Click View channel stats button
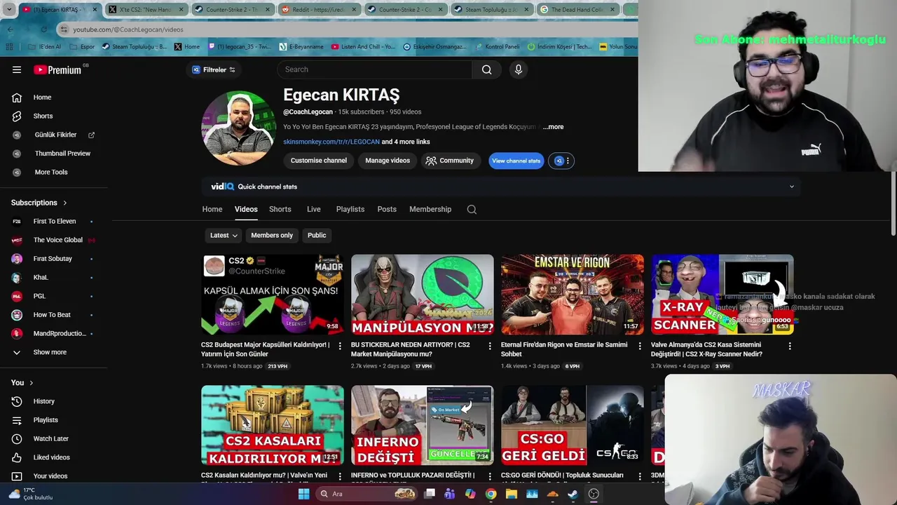The height and width of the screenshot is (505, 897). tap(516, 161)
